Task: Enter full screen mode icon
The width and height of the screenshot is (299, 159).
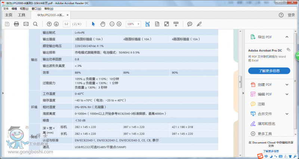Action: 167,24
